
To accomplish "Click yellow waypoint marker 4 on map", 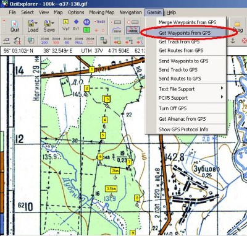I will coord(104,120).
